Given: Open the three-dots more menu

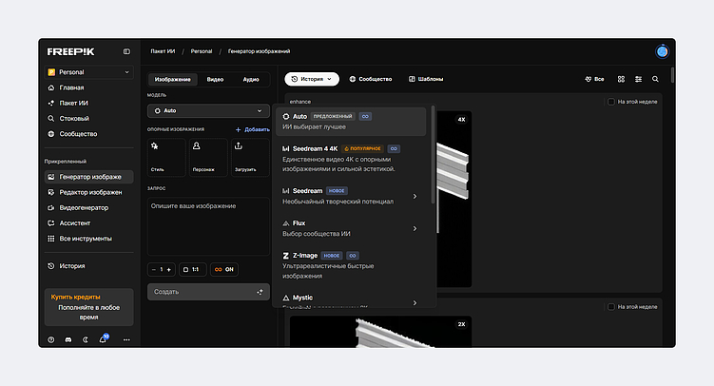Looking at the screenshot, I should [x=126, y=339].
